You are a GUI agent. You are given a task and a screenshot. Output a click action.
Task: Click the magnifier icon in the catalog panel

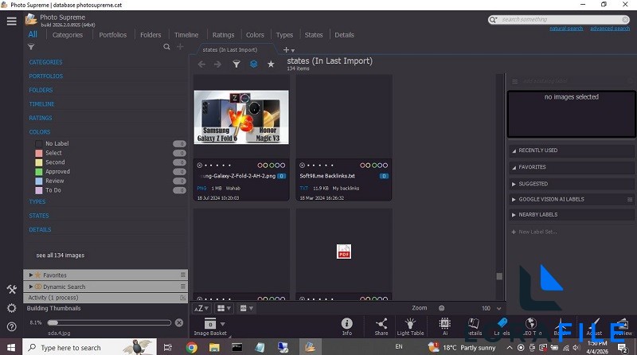166,47
